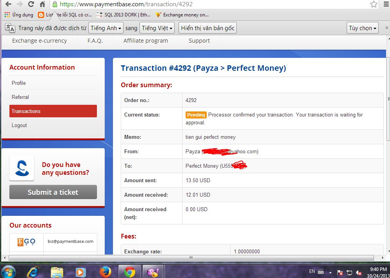Click the EN language indicator
Screen dimensions: 390x278
pyautogui.click(x=312, y=271)
